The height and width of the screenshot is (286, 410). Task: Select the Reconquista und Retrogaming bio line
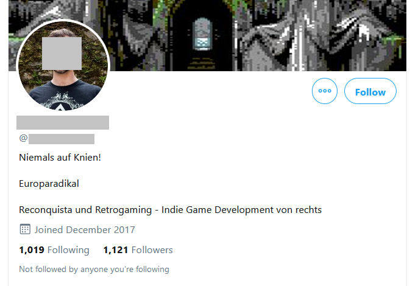(x=170, y=210)
